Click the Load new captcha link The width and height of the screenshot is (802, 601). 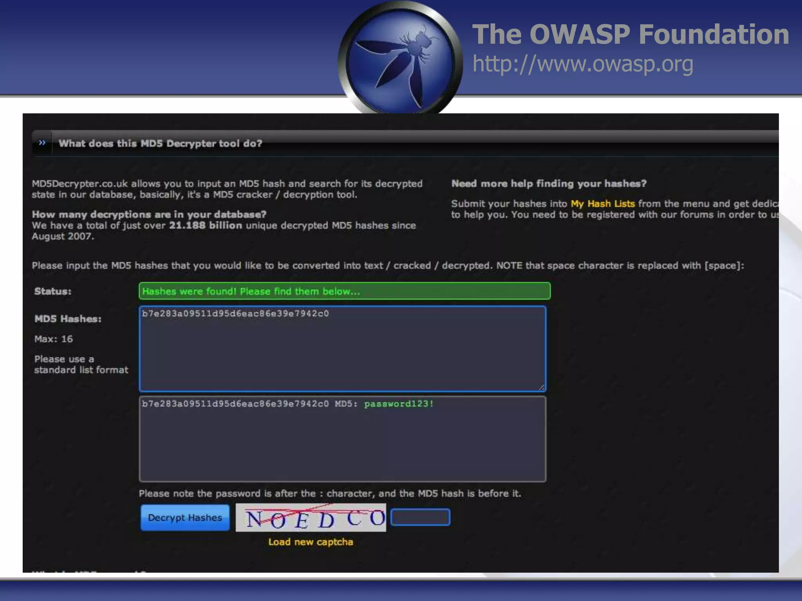pyautogui.click(x=311, y=542)
